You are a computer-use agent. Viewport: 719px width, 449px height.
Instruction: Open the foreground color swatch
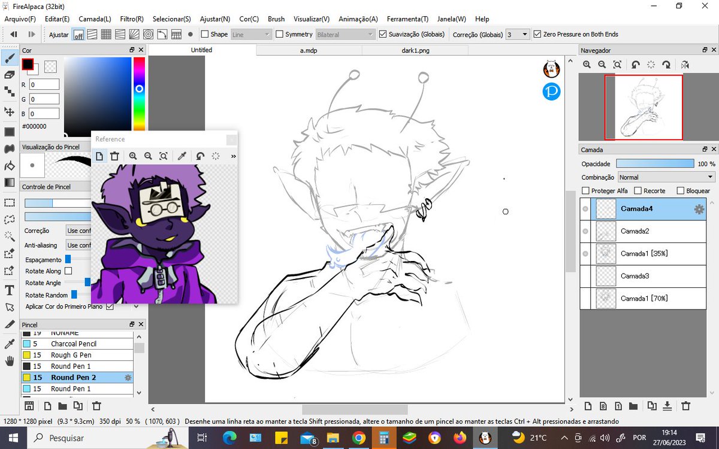28,65
